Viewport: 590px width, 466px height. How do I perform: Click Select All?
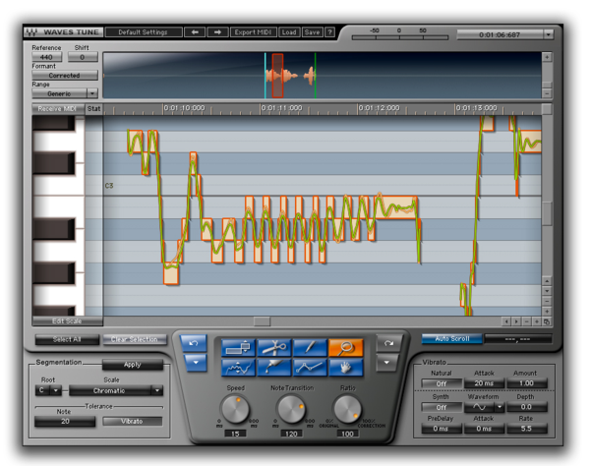[x=67, y=339]
